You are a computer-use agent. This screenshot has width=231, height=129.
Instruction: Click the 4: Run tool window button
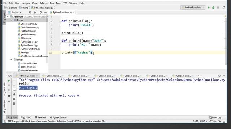tap(12, 118)
